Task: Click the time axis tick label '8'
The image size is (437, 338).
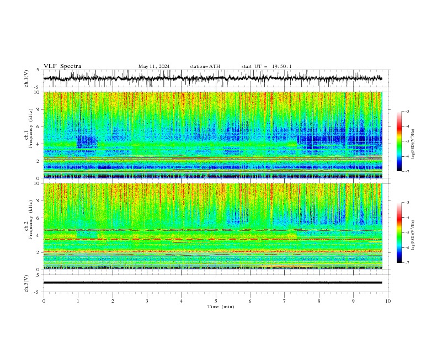Action: pyautogui.click(x=319, y=301)
